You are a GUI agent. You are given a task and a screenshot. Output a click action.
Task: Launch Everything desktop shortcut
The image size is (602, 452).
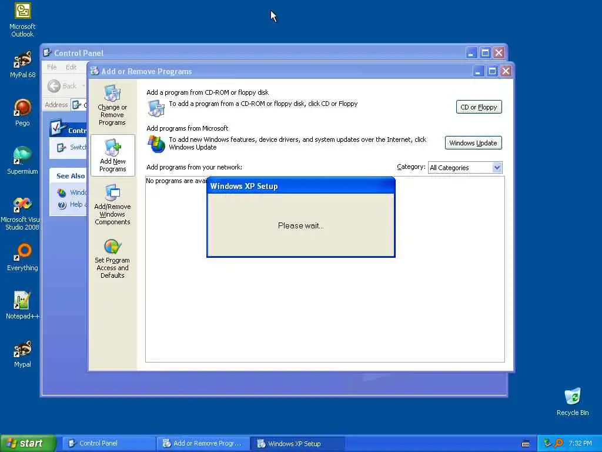(23, 257)
